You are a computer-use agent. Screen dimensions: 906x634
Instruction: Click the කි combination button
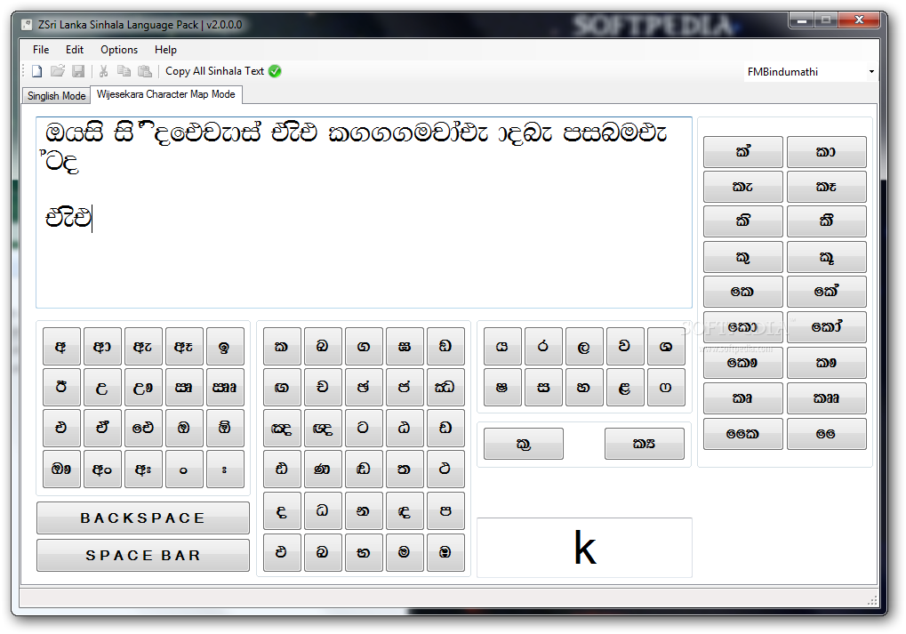(x=743, y=221)
